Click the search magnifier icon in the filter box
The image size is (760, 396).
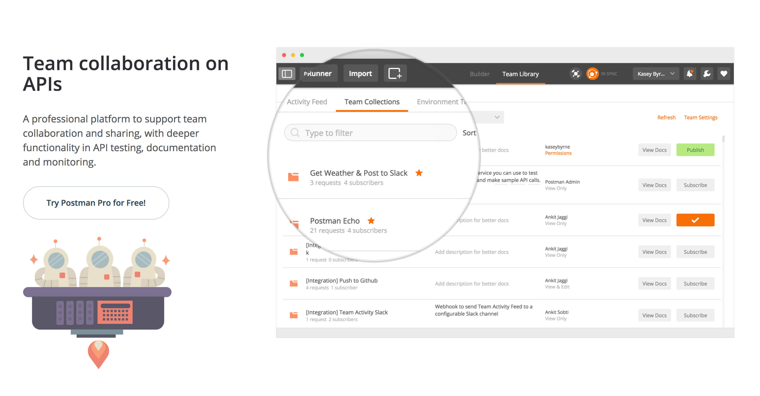tap(295, 132)
